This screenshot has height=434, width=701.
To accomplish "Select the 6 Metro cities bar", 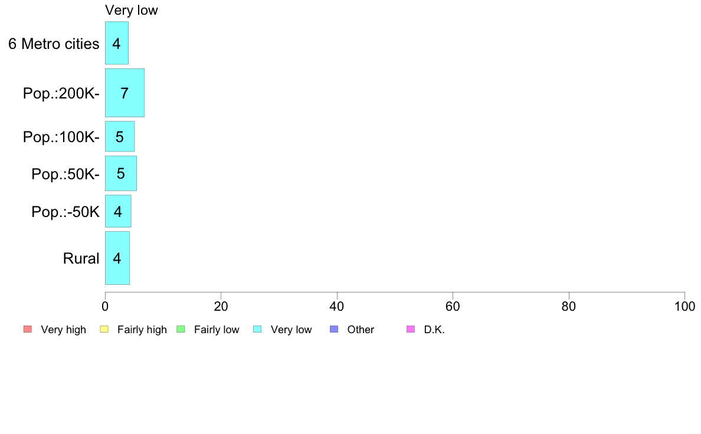I will click(x=117, y=43).
